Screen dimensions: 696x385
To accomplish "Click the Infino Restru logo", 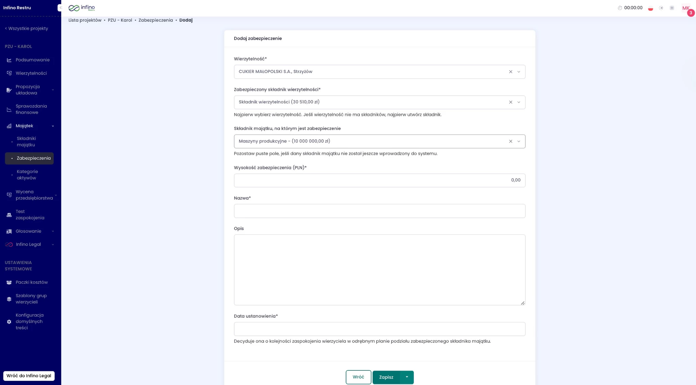I will click(x=82, y=8).
